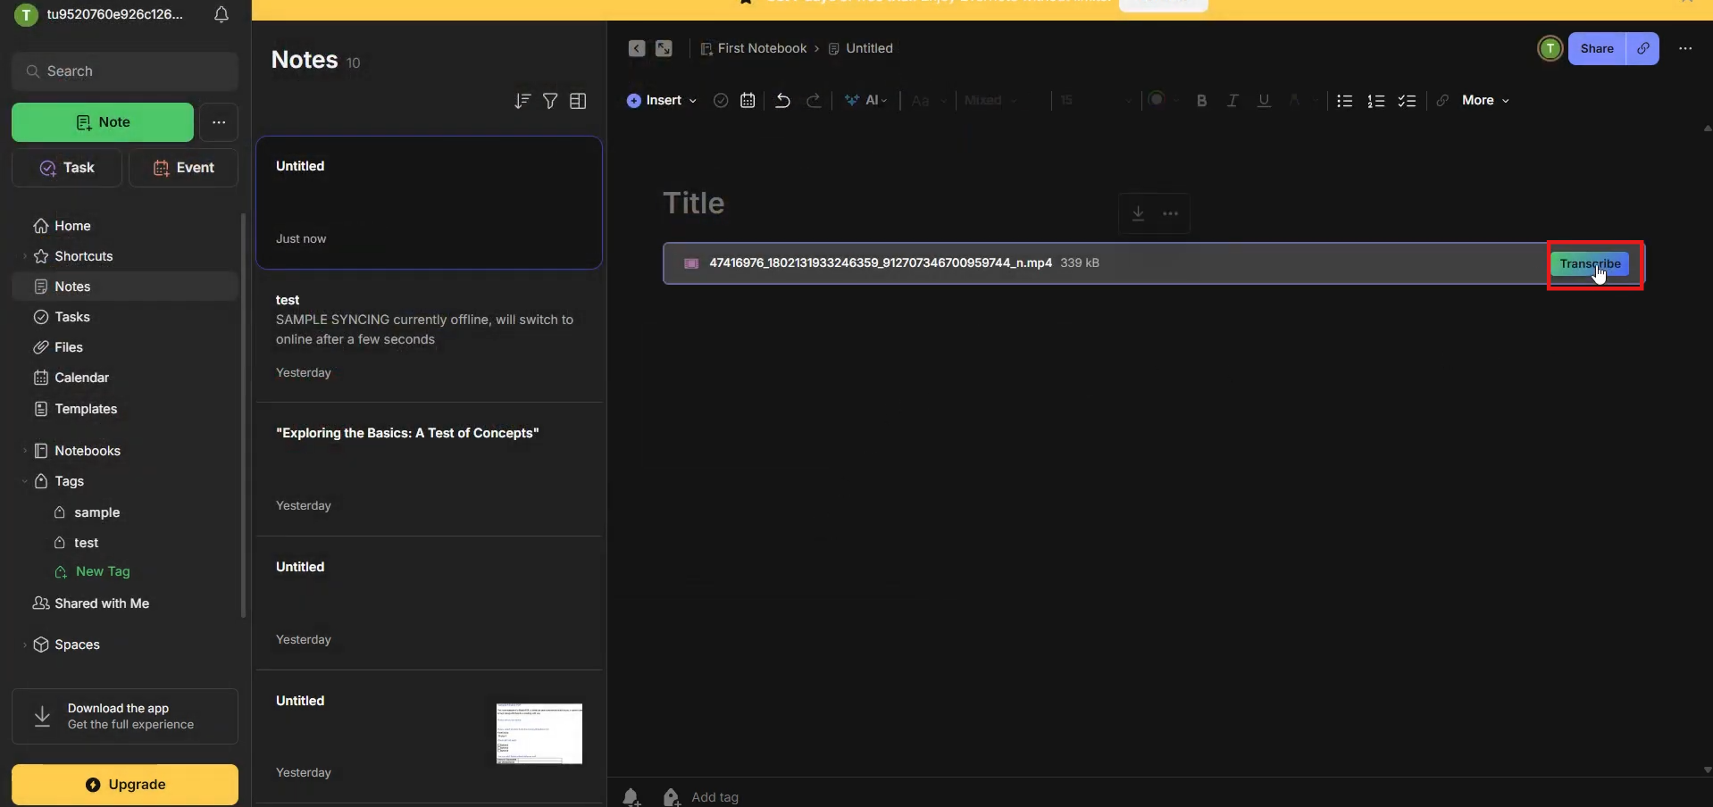
Task: Expand the Spaces section
Action: point(24,645)
